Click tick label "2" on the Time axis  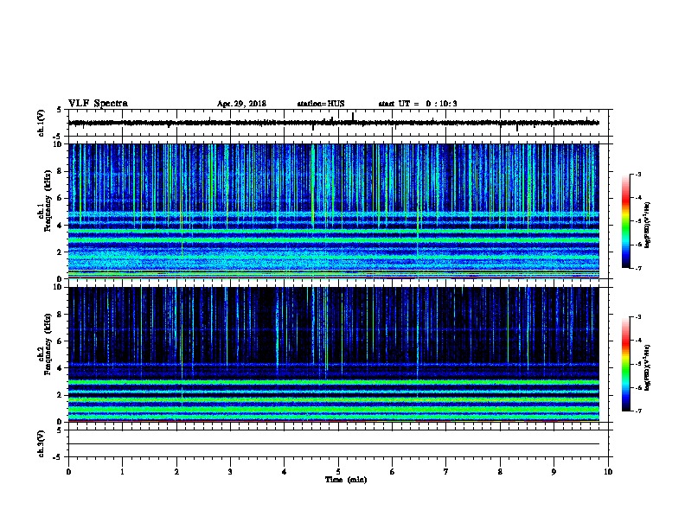176,472
